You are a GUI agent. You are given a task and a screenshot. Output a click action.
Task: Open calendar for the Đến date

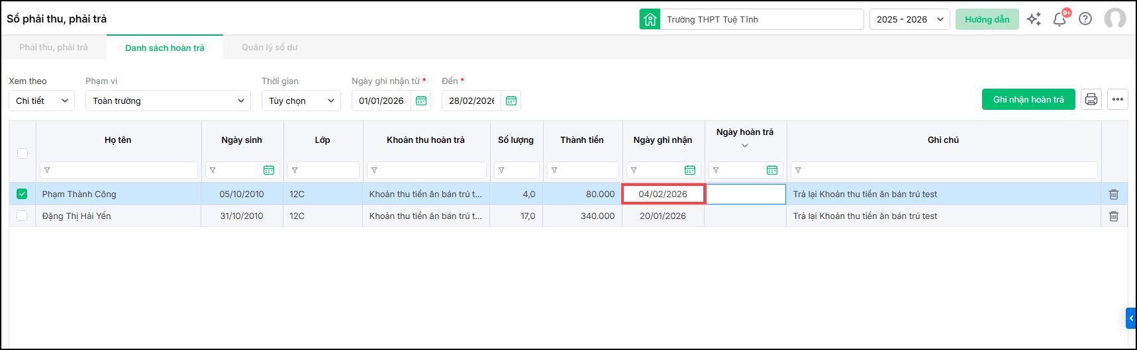coord(511,101)
